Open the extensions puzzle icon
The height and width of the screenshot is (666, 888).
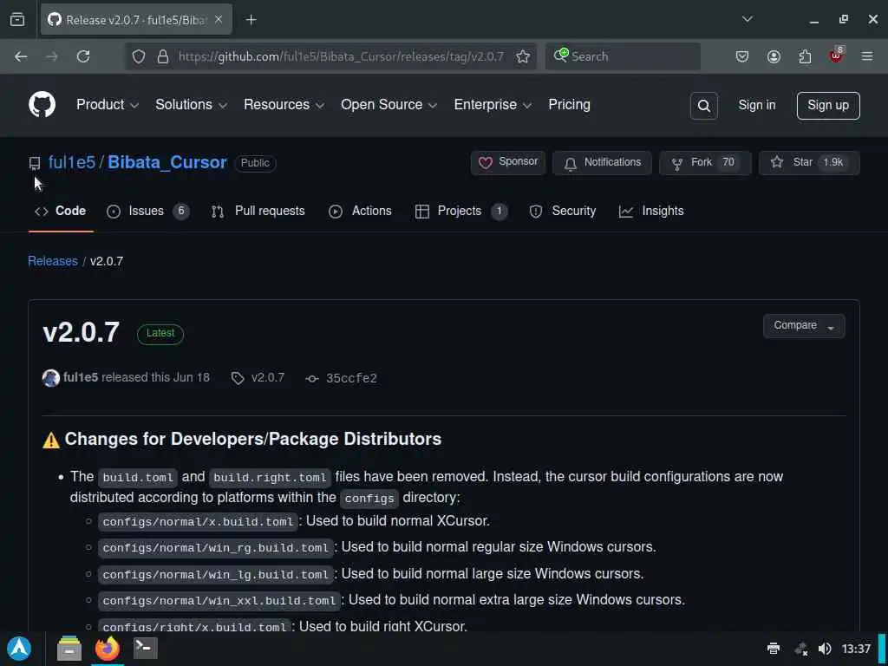tap(805, 56)
